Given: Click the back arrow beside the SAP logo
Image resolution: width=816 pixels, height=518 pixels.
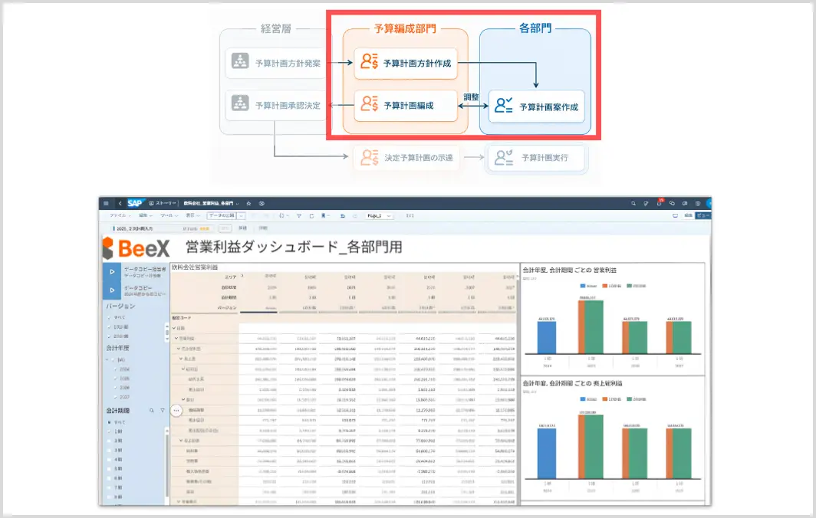Looking at the screenshot, I should tap(120, 203).
